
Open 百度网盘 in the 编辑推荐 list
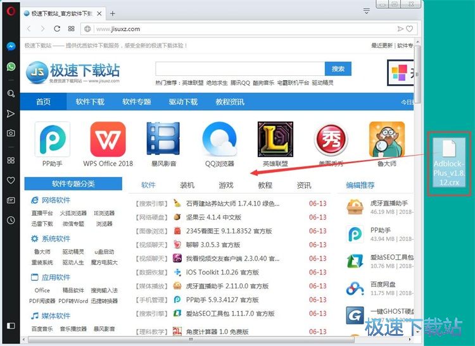[x=383, y=284]
